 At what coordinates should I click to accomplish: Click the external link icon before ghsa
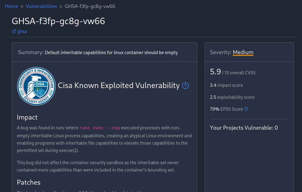pos(14,31)
